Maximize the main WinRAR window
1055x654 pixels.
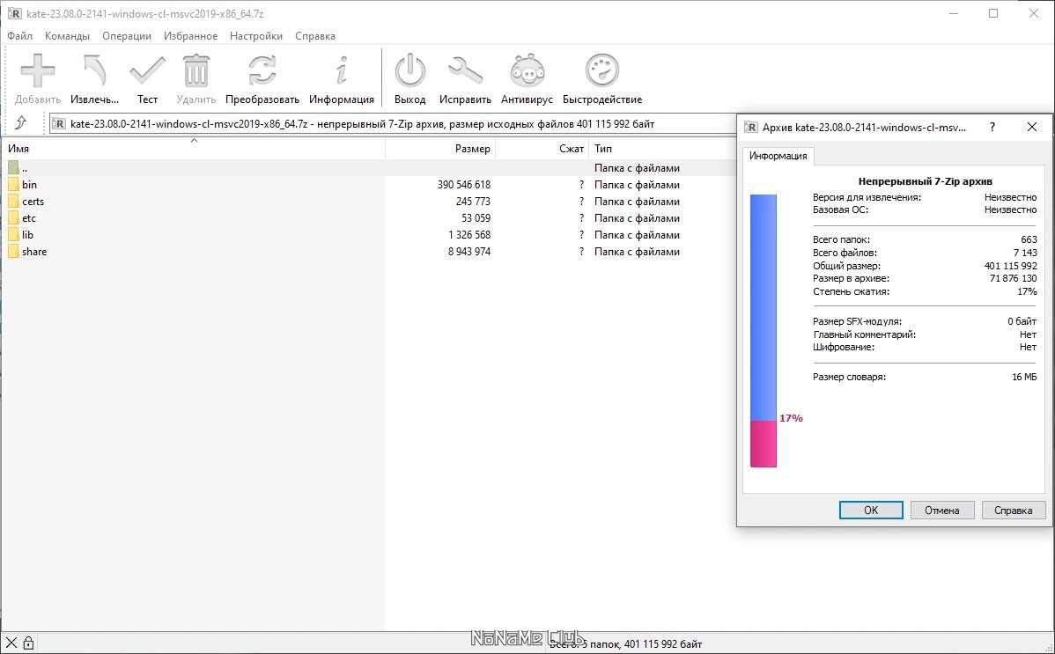pos(993,13)
